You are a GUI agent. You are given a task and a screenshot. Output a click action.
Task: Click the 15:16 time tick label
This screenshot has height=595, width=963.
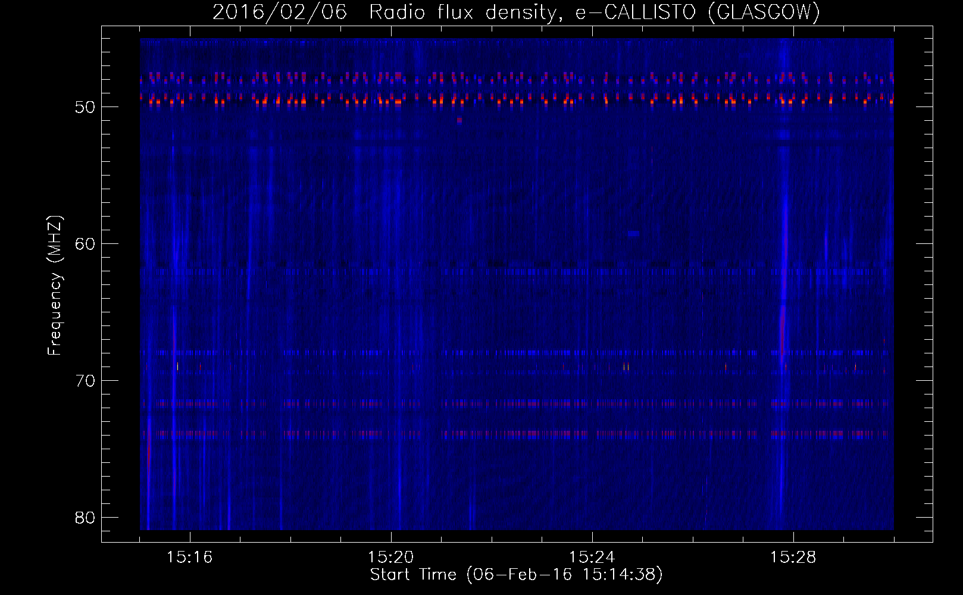point(190,557)
